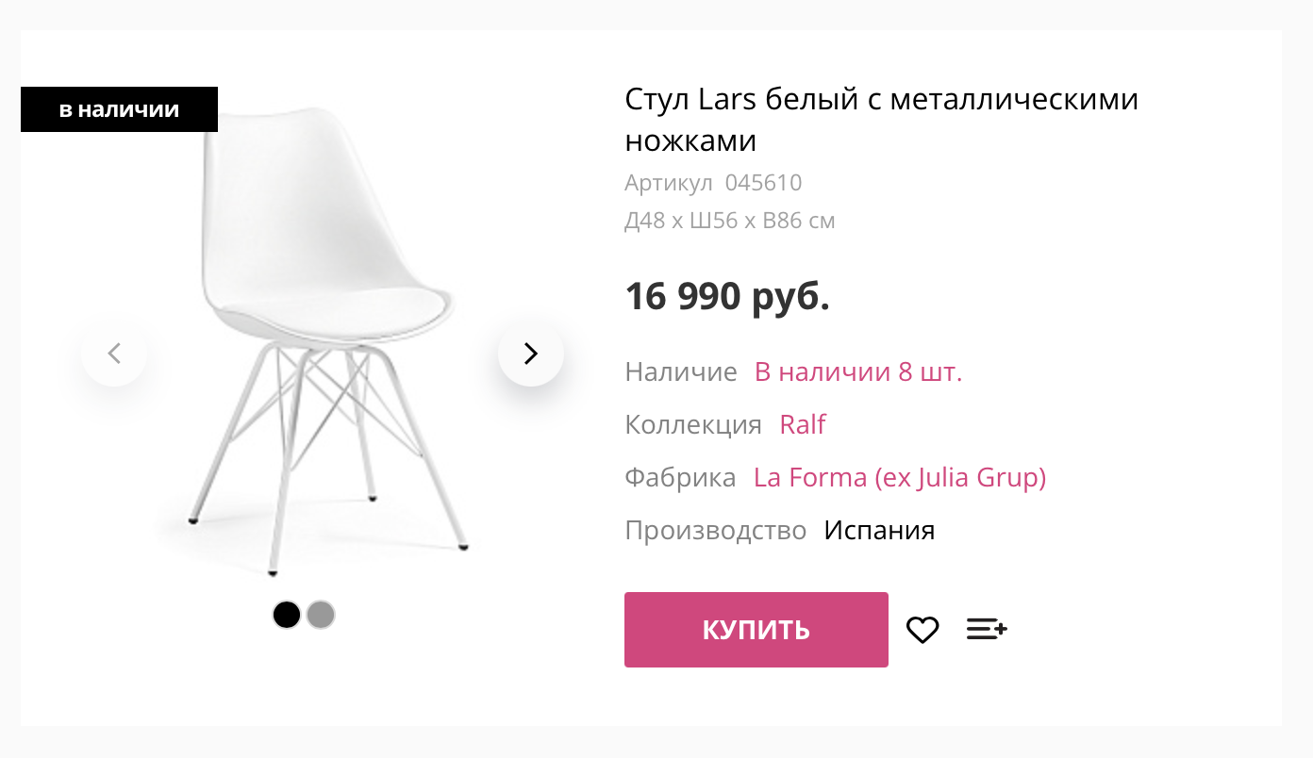Click the Коллекция label
Image resolution: width=1313 pixels, height=758 pixels.
tap(693, 424)
